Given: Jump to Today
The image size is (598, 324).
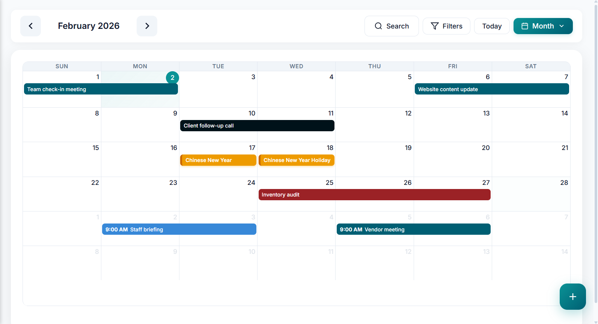Looking at the screenshot, I should coord(491,26).
